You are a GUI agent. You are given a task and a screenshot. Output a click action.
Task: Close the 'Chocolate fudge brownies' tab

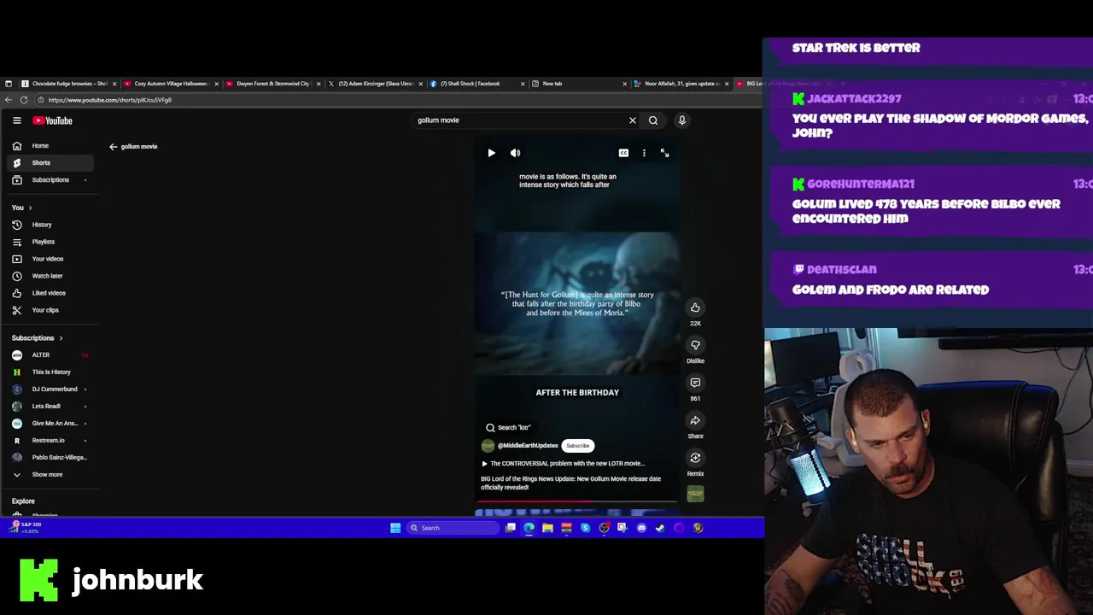114,84
